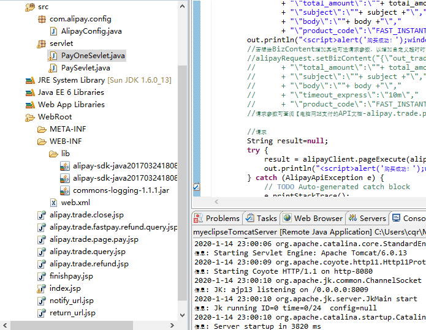Click the JRE System Library icon
Screen dimensions: 426x330
coord(30,81)
